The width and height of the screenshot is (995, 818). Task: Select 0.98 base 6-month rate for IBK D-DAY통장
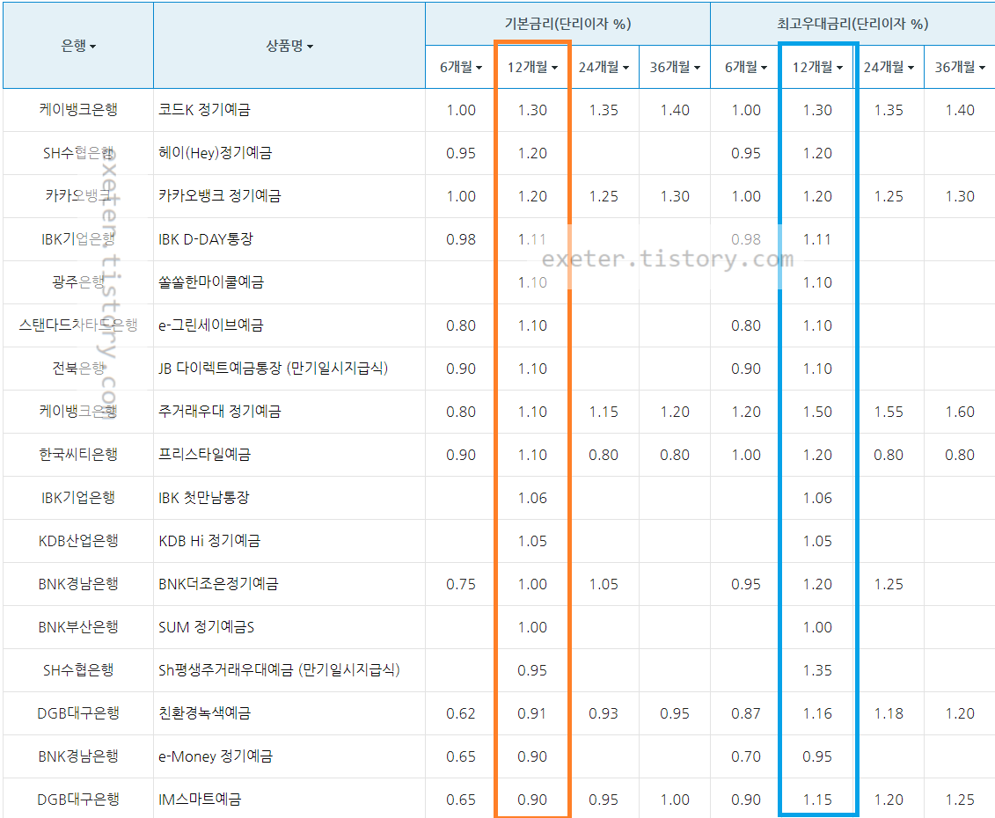(x=461, y=239)
